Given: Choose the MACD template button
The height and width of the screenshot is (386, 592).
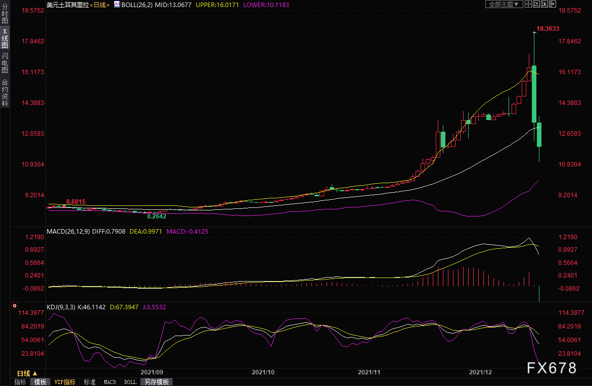Looking at the screenshot, I should [110, 382].
